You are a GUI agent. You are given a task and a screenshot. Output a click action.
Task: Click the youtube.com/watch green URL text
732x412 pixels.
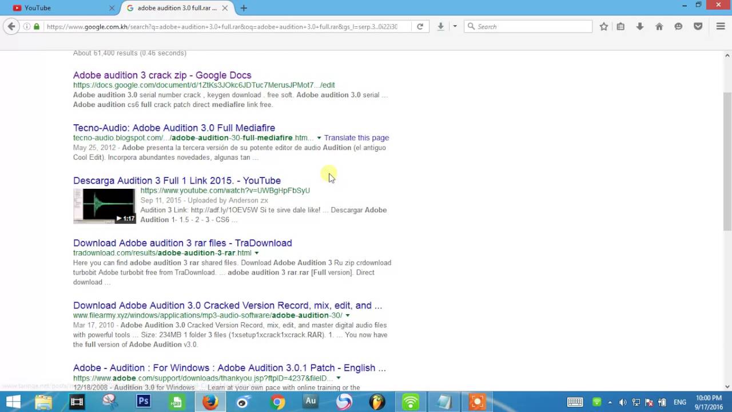225,191
